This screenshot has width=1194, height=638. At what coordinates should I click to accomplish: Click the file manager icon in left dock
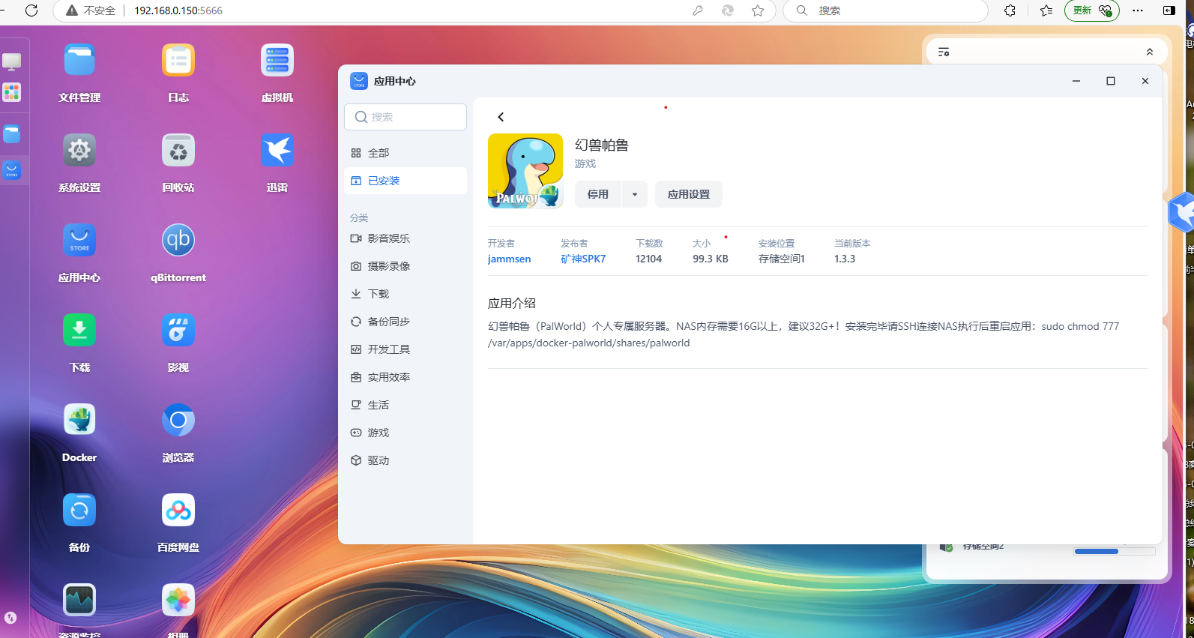pos(12,134)
